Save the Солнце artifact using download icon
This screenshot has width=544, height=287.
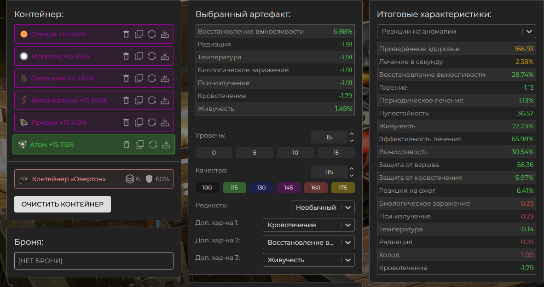(x=165, y=34)
